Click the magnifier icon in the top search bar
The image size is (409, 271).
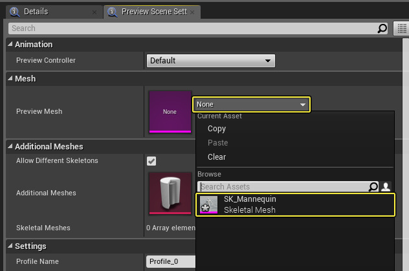point(382,28)
